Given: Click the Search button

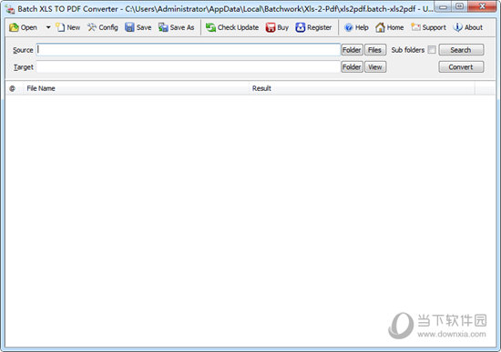Looking at the screenshot, I should click(461, 50).
